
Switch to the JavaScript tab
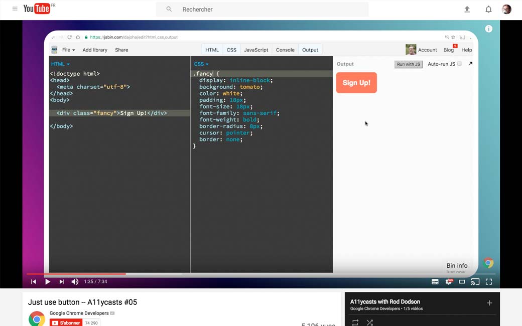pyautogui.click(x=256, y=50)
